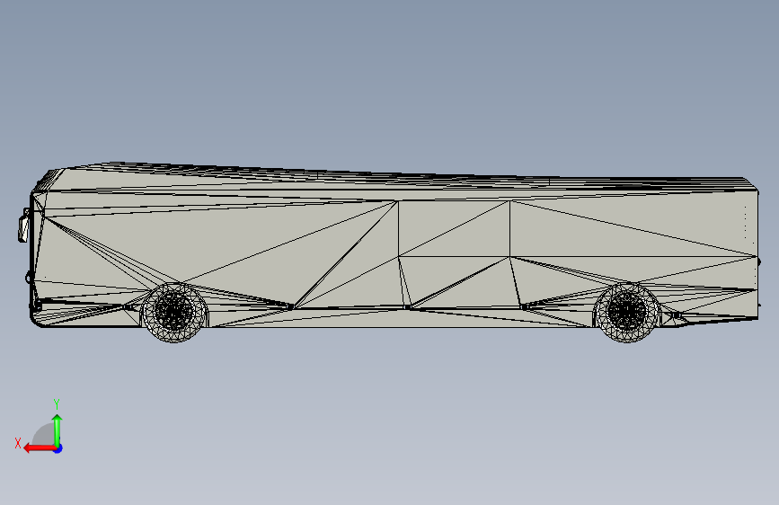The width and height of the screenshot is (779, 505).
Task: Click the red X axis arrow
Action: point(40,448)
